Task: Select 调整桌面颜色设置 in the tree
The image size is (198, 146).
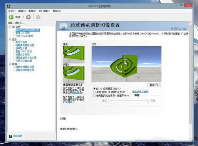Action: [x=25, y=45]
